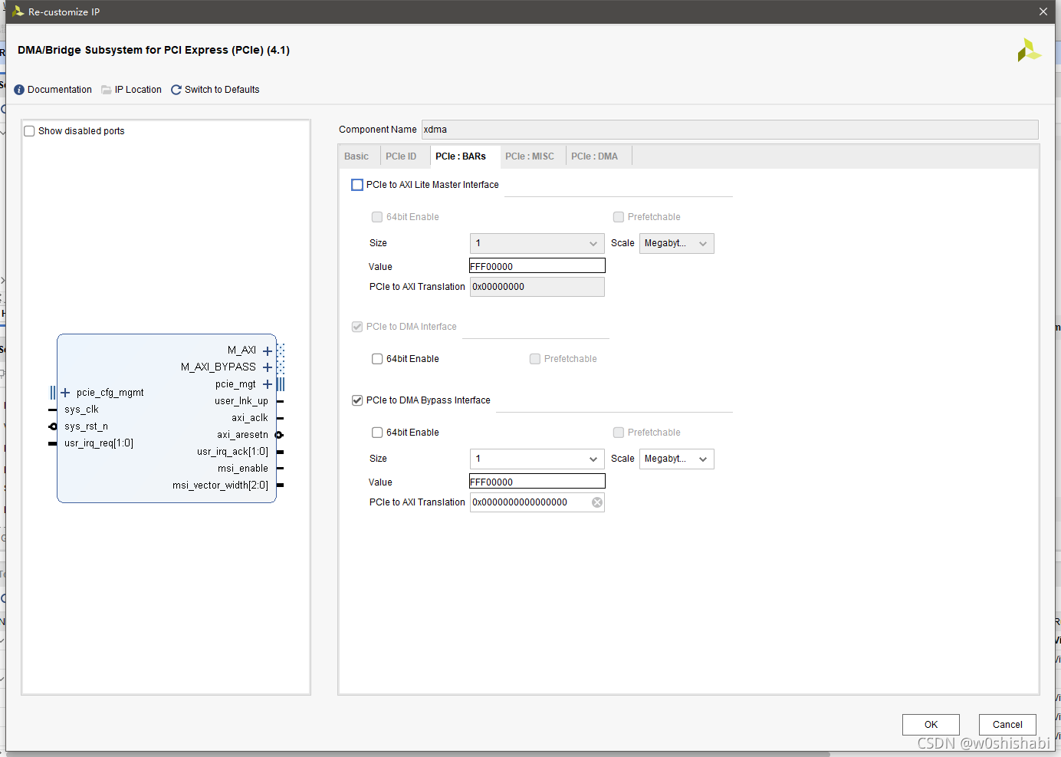Screen dimensions: 1061x757
Task: Select the msi_vector_width[2:0] port label
Action: (x=220, y=485)
